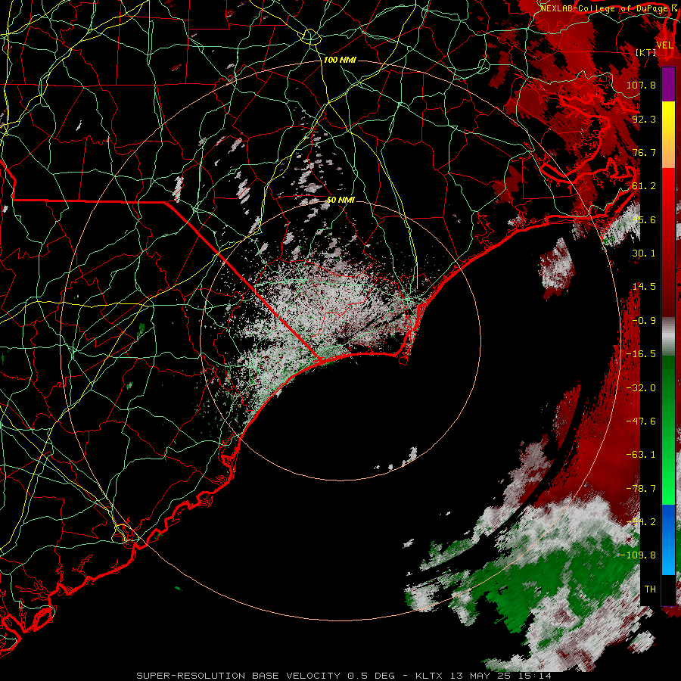Click the 100 NMI range ring label
The image size is (681, 681).
coord(340,60)
